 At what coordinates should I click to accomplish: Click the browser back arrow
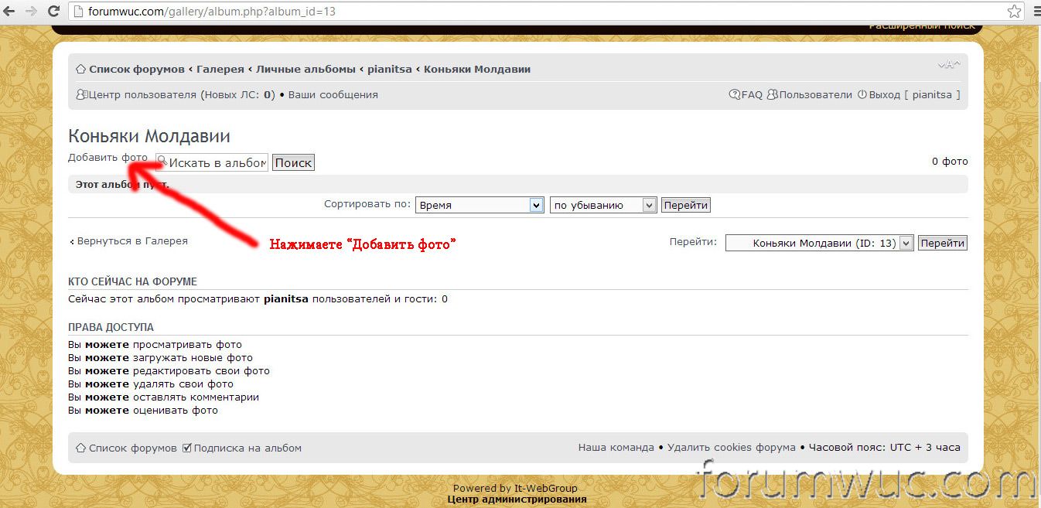pyautogui.click(x=10, y=12)
